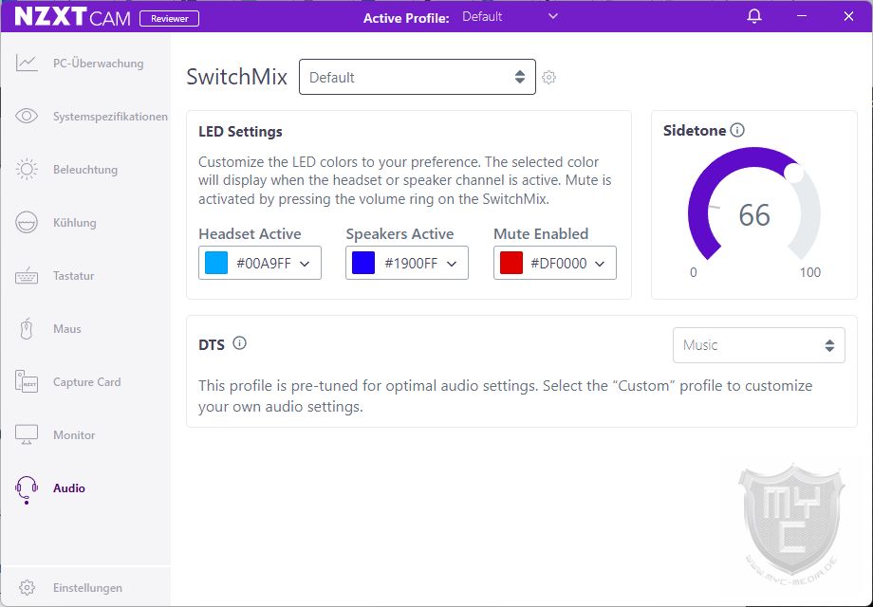Screen dimensions: 873x607
Task: Pick the Mute Enabled red swatch
Action: tap(511, 263)
